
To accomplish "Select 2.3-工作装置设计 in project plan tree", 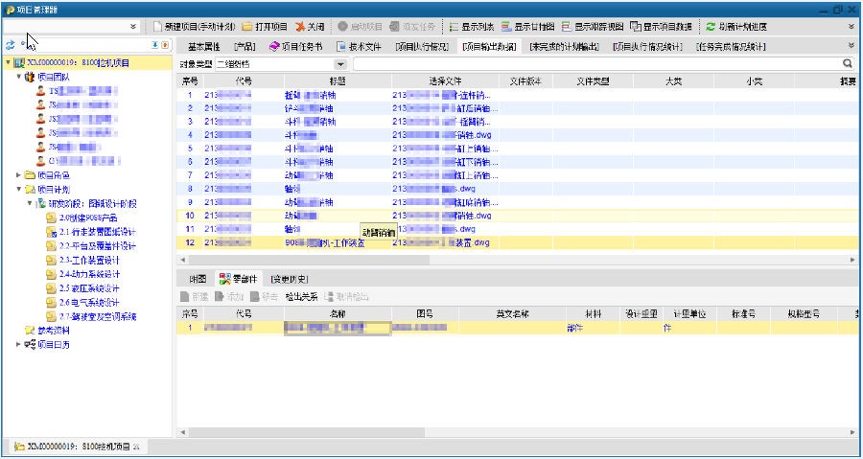I will click(x=88, y=260).
